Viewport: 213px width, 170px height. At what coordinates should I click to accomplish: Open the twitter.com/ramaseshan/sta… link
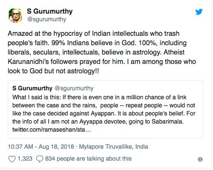[52, 130]
